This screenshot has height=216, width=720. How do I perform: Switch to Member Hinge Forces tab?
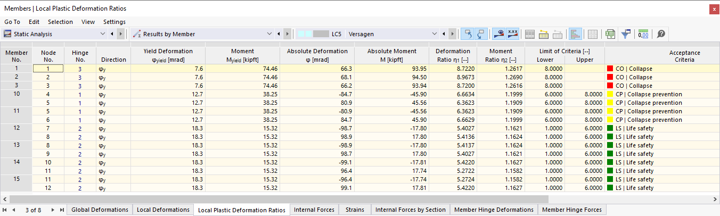click(571, 210)
